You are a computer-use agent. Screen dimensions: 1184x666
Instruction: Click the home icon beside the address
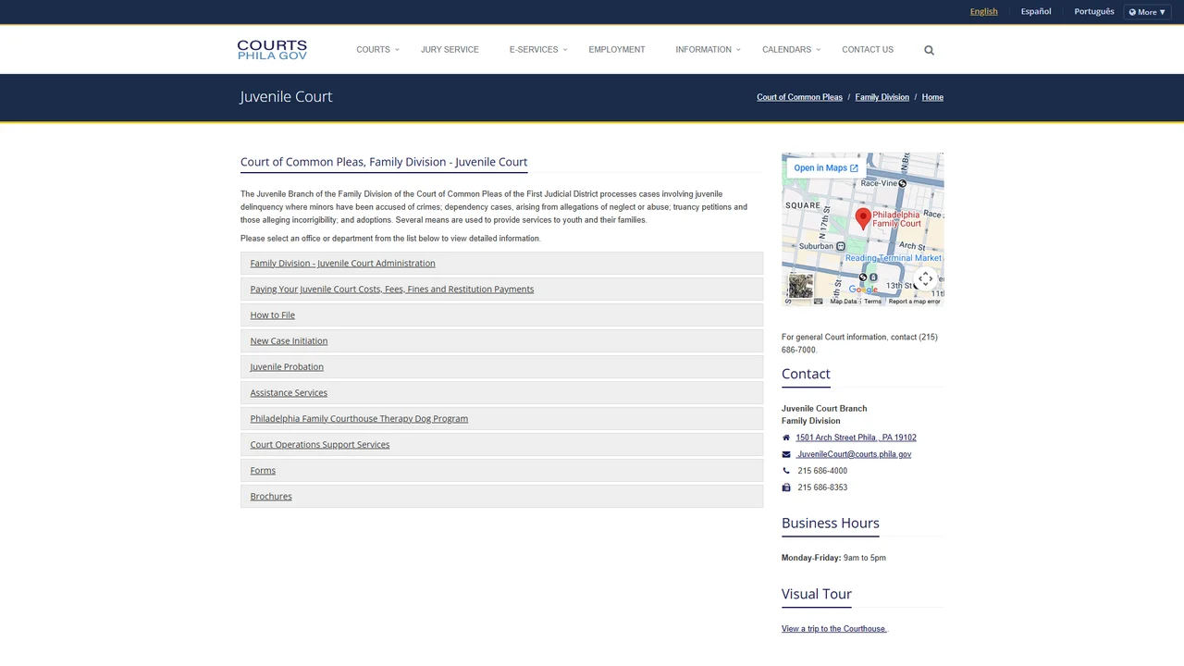point(786,438)
